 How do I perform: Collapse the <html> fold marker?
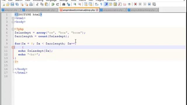[13, 18]
